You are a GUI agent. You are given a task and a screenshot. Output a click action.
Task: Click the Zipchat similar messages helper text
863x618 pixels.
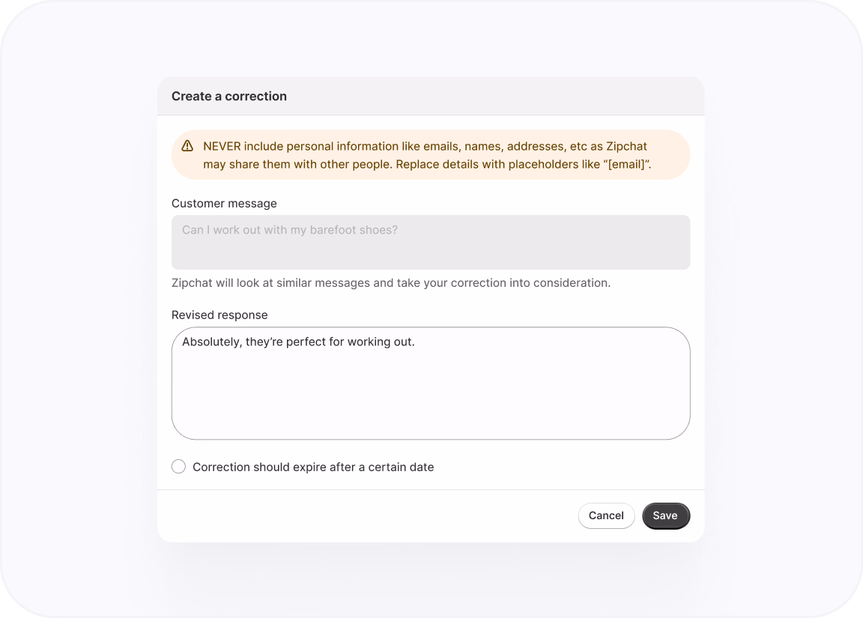(390, 282)
